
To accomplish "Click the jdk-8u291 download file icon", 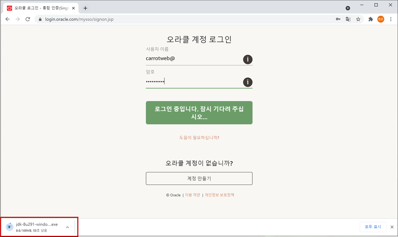I will tap(10, 227).
